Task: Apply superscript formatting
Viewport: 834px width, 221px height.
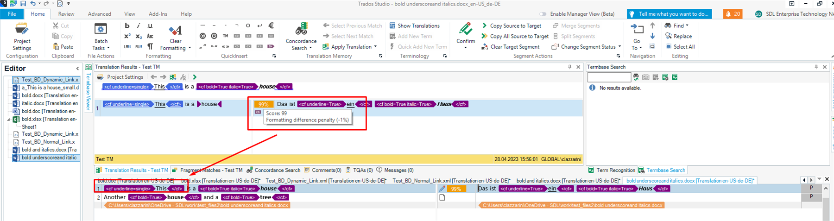Action: pyautogui.click(x=127, y=36)
